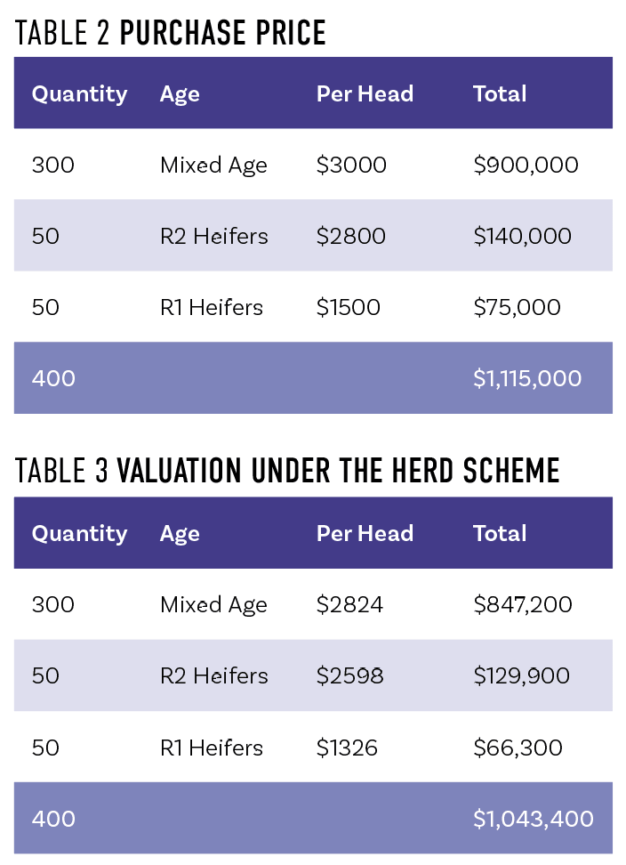Click the $66,300 total cell

coord(518,748)
